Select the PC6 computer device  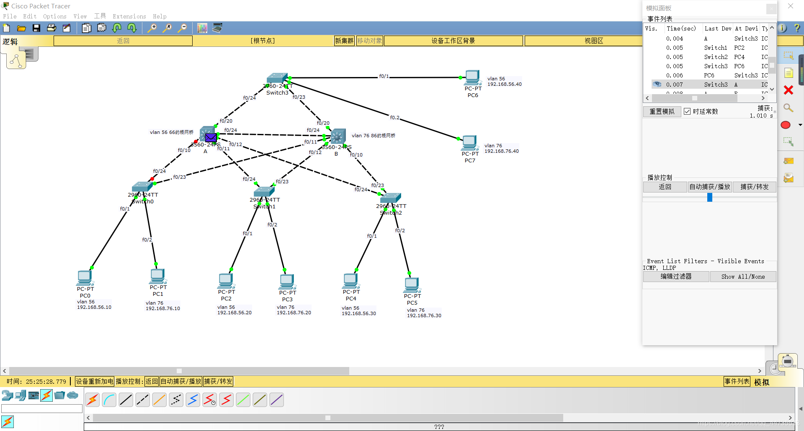point(472,77)
